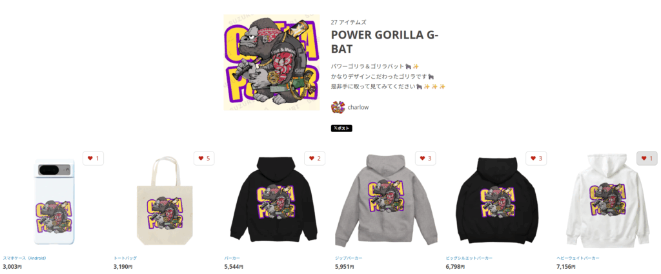661x274 pixels.
Task: Open the charlow profile avatar
Action: 338,107
